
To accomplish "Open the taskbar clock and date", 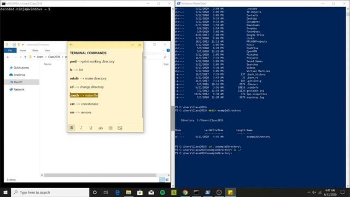I will coord(330,192).
